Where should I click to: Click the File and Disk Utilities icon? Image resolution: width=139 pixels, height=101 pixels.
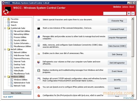[x=12, y=31]
